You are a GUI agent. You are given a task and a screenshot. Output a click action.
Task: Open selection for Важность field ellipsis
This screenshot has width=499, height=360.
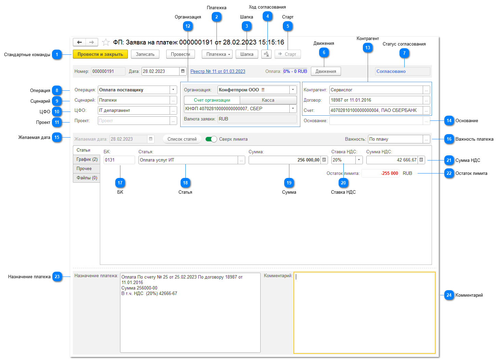(x=426, y=139)
